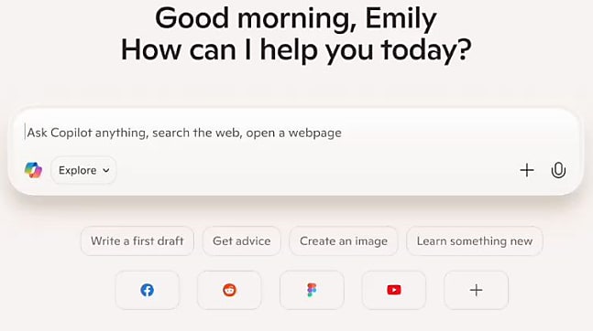Screen dimensions: 593x331
Task: Open the Reddit shortcut tile
Action: tap(229, 290)
